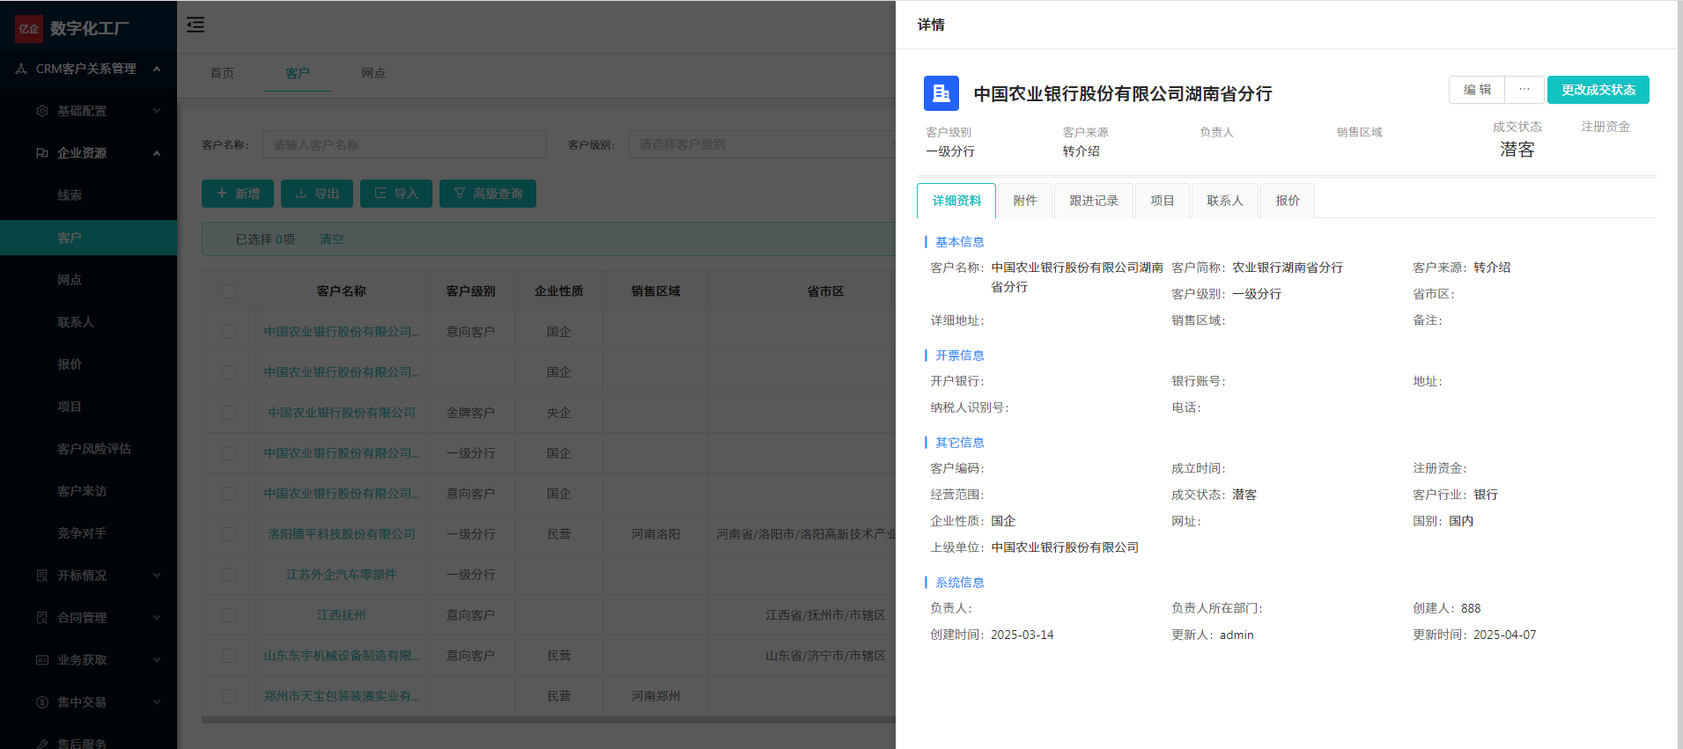Screen dimensions: 1683x749
Task: Click the 合同管理 sidebar icon
Action: (x=42, y=618)
